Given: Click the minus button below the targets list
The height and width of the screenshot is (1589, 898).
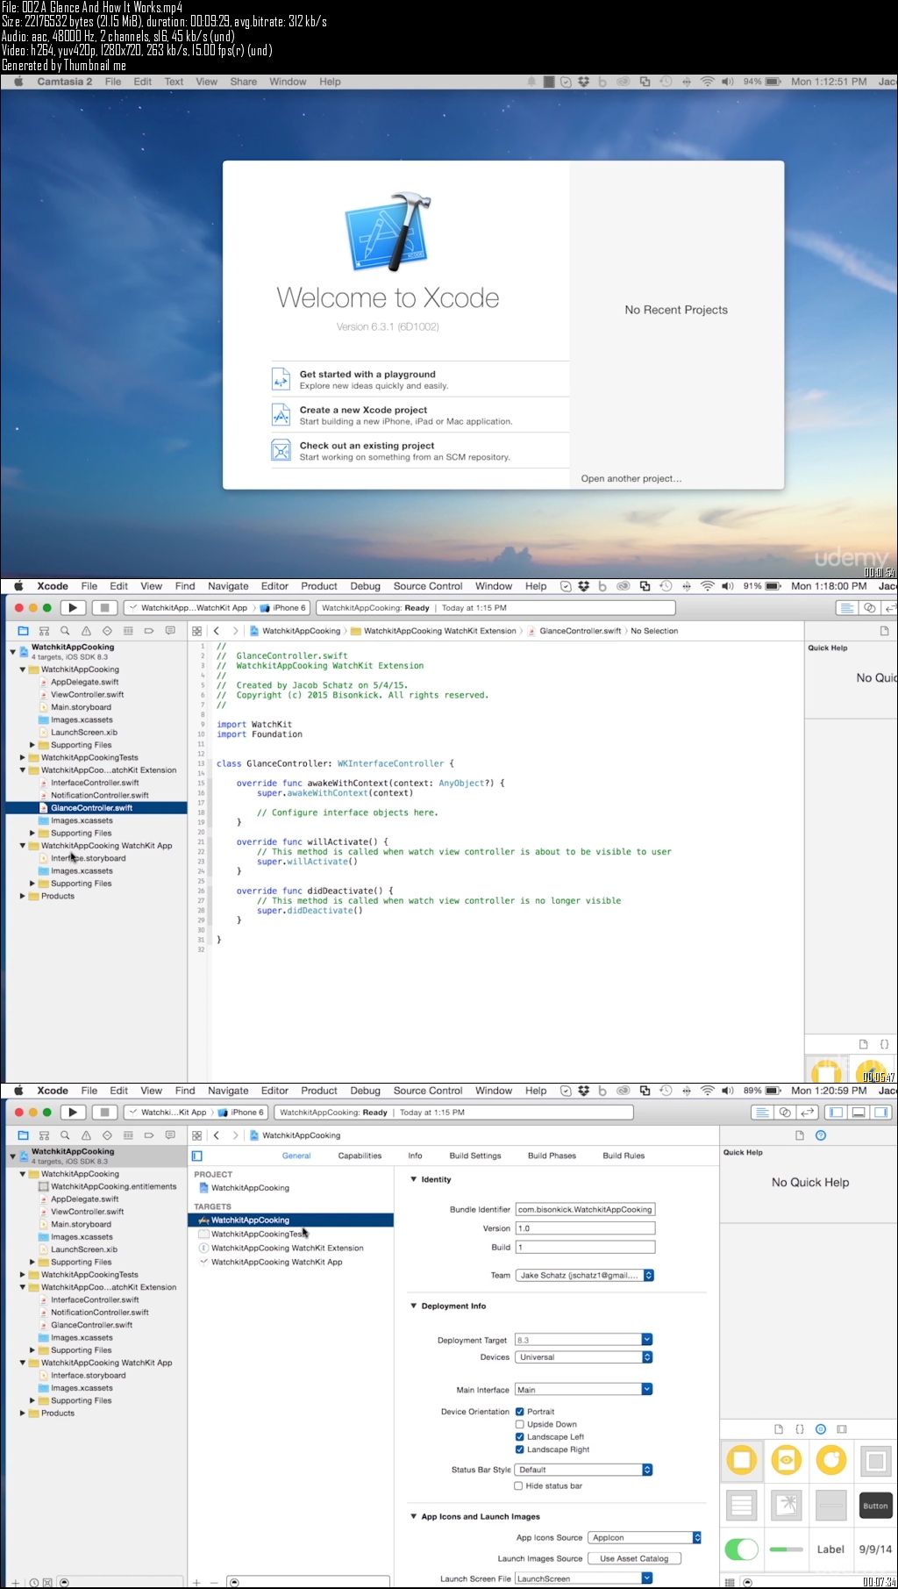Looking at the screenshot, I should (214, 1582).
